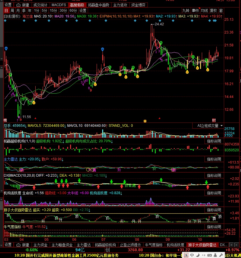Image resolution: width=241 pixels, height=258 pixels.
Task: Toggle the 九转 indicator
Action: point(186,11)
